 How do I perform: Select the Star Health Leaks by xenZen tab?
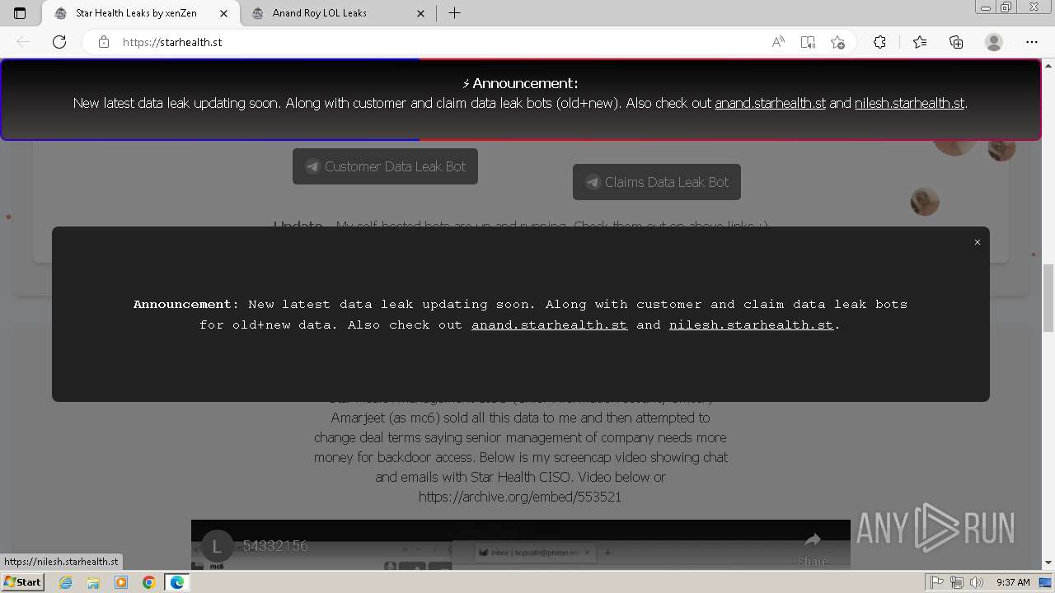[141, 13]
